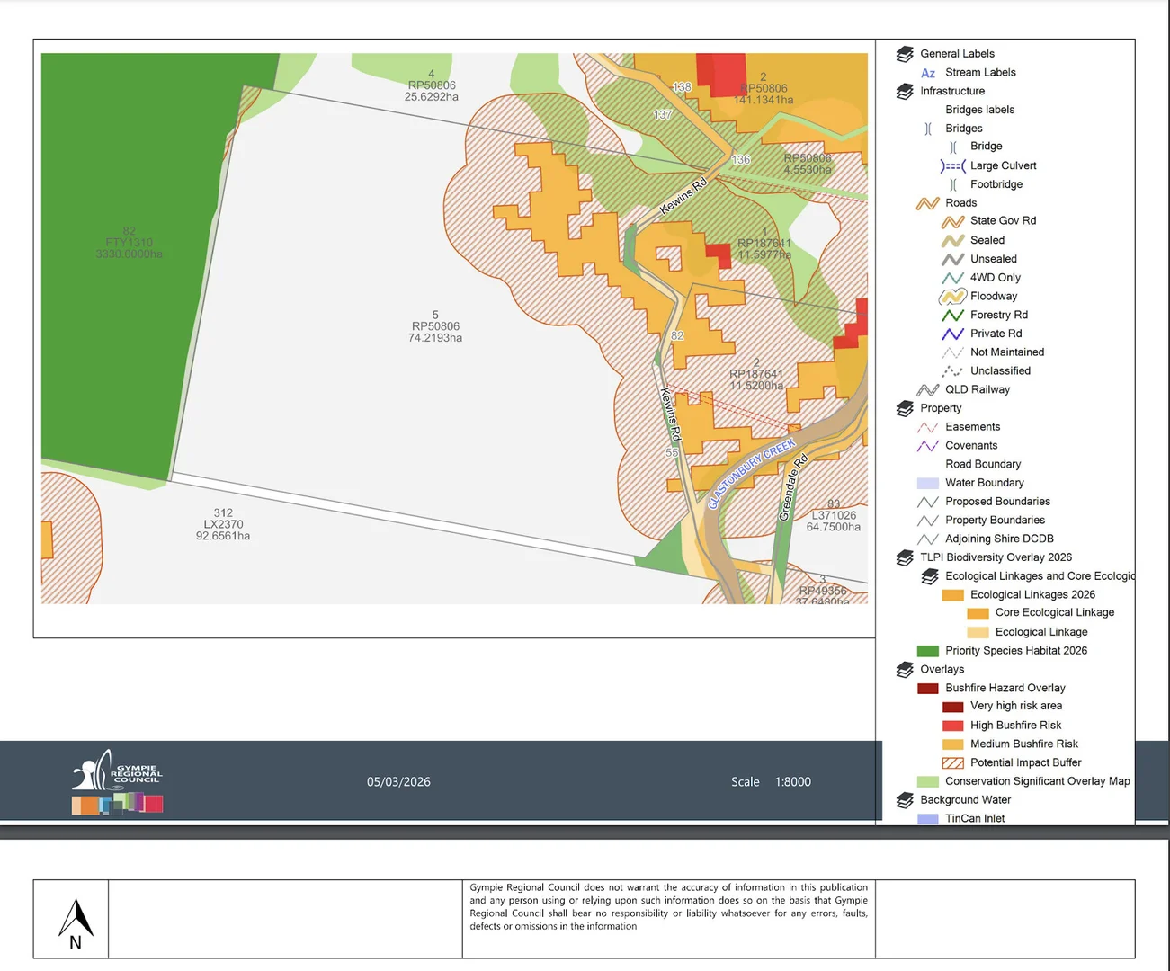Click the north arrow compass icon
Screen dimensions: 1170x971
tap(76, 923)
